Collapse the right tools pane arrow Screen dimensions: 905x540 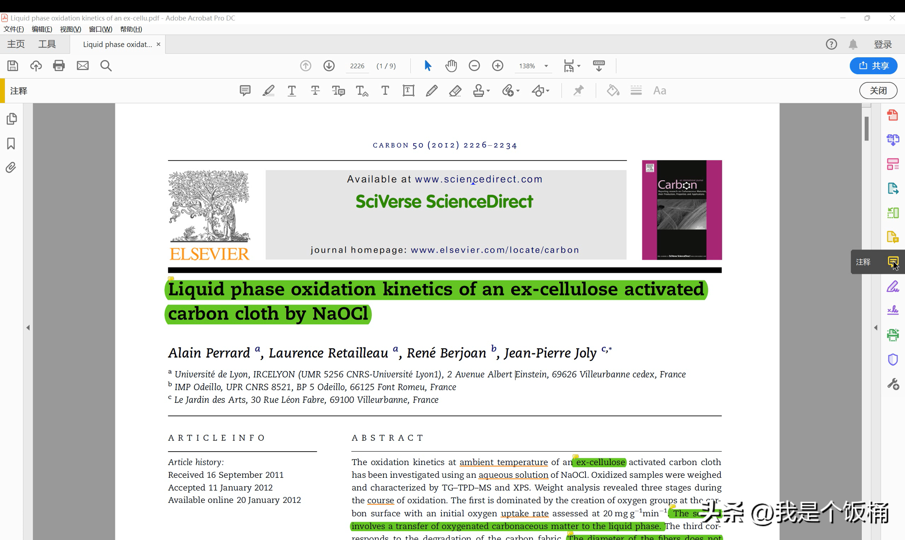[876, 328]
